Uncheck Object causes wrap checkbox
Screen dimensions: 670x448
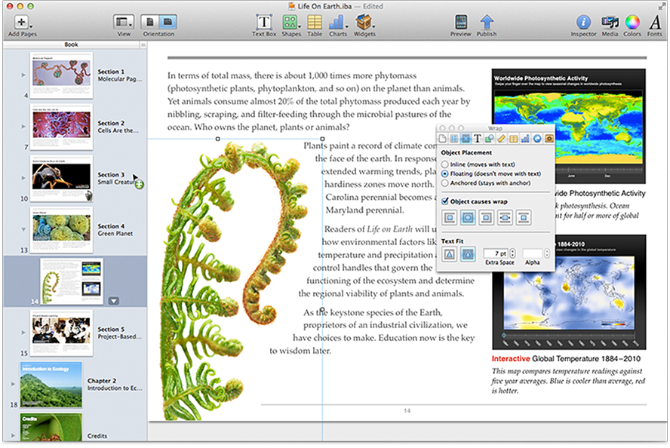(x=445, y=201)
